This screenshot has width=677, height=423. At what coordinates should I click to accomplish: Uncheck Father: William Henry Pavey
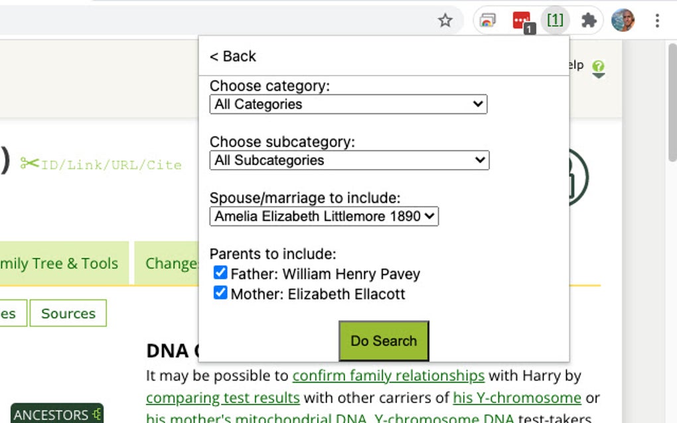(220, 272)
